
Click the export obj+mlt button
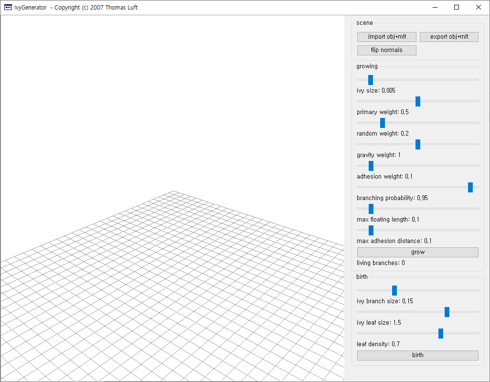[449, 37]
